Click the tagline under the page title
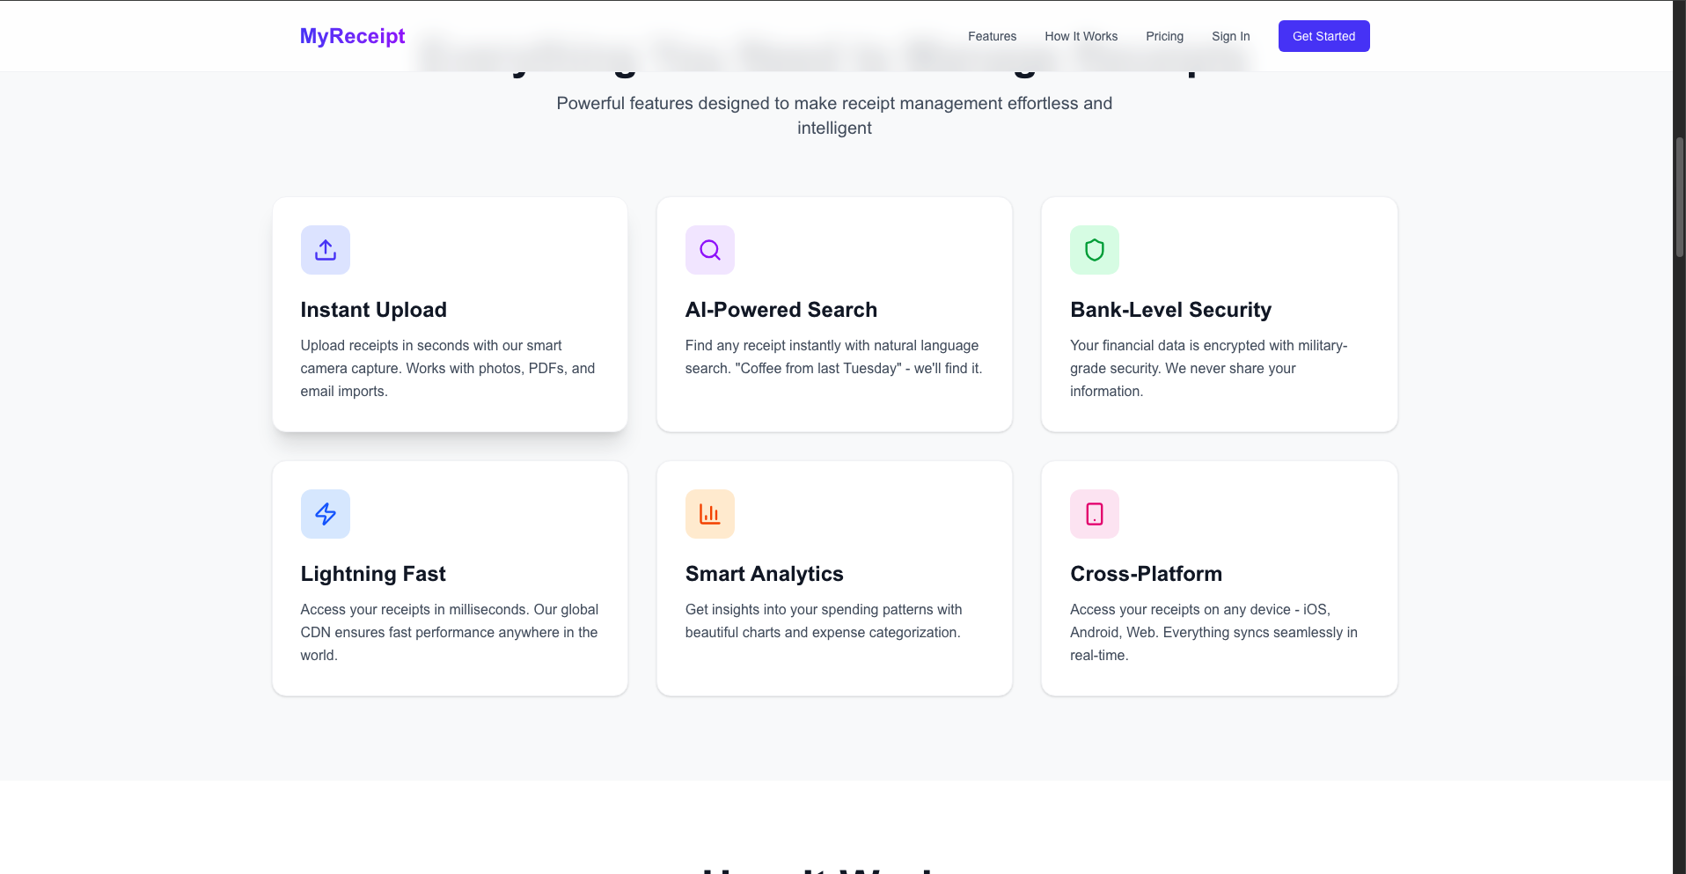The width and height of the screenshot is (1686, 874). [834, 115]
